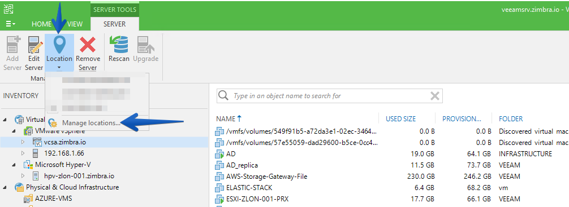Click the AZURE-VMS group icon

pyautogui.click(x=28, y=199)
